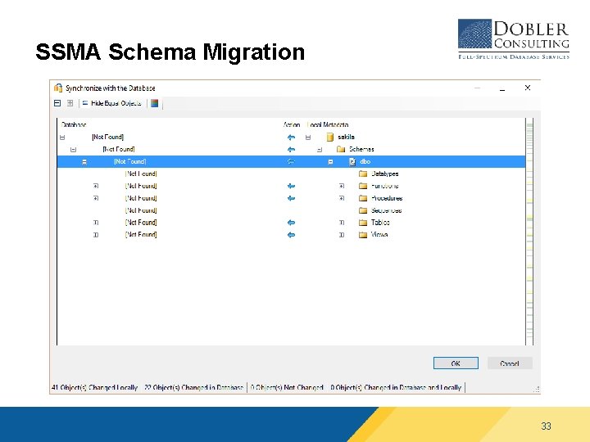590x442 pixels.
Task: Click the Procedures folder icon
Action: click(x=363, y=198)
